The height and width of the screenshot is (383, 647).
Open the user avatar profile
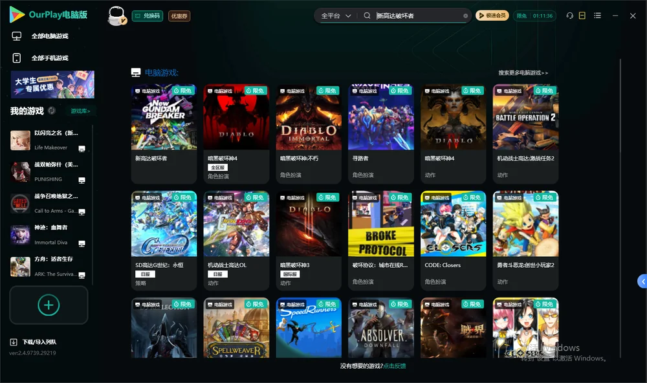click(116, 16)
